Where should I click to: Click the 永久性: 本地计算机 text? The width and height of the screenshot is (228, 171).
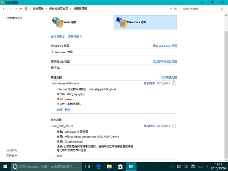click(69, 104)
